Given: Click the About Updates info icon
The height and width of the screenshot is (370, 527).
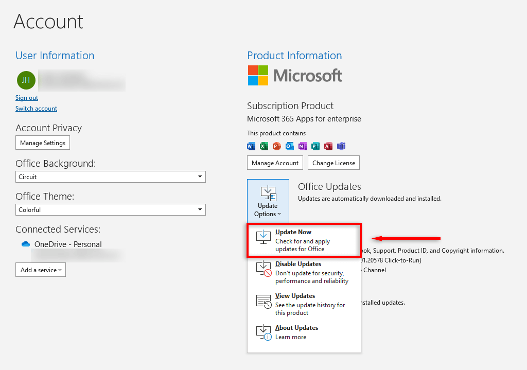Looking at the screenshot, I should point(263,333).
